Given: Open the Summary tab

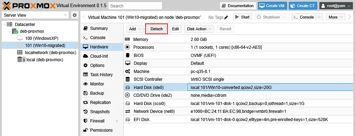Looking at the screenshot, I should [x=102, y=28].
